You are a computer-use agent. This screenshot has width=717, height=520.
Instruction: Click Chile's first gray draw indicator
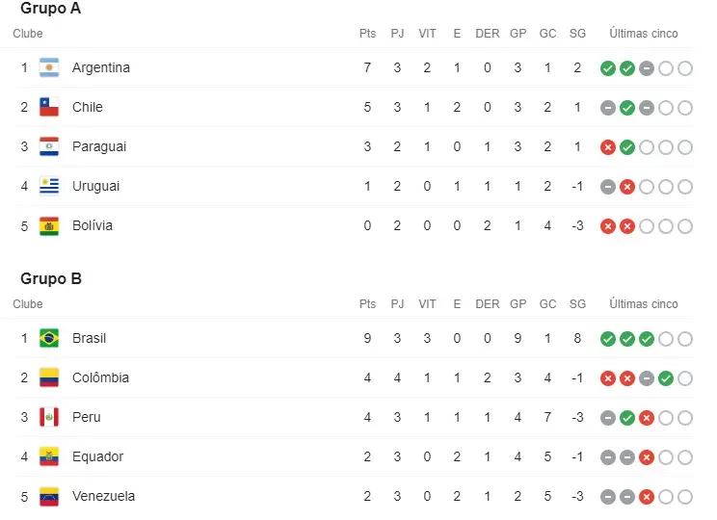pyautogui.click(x=607, y=108)
